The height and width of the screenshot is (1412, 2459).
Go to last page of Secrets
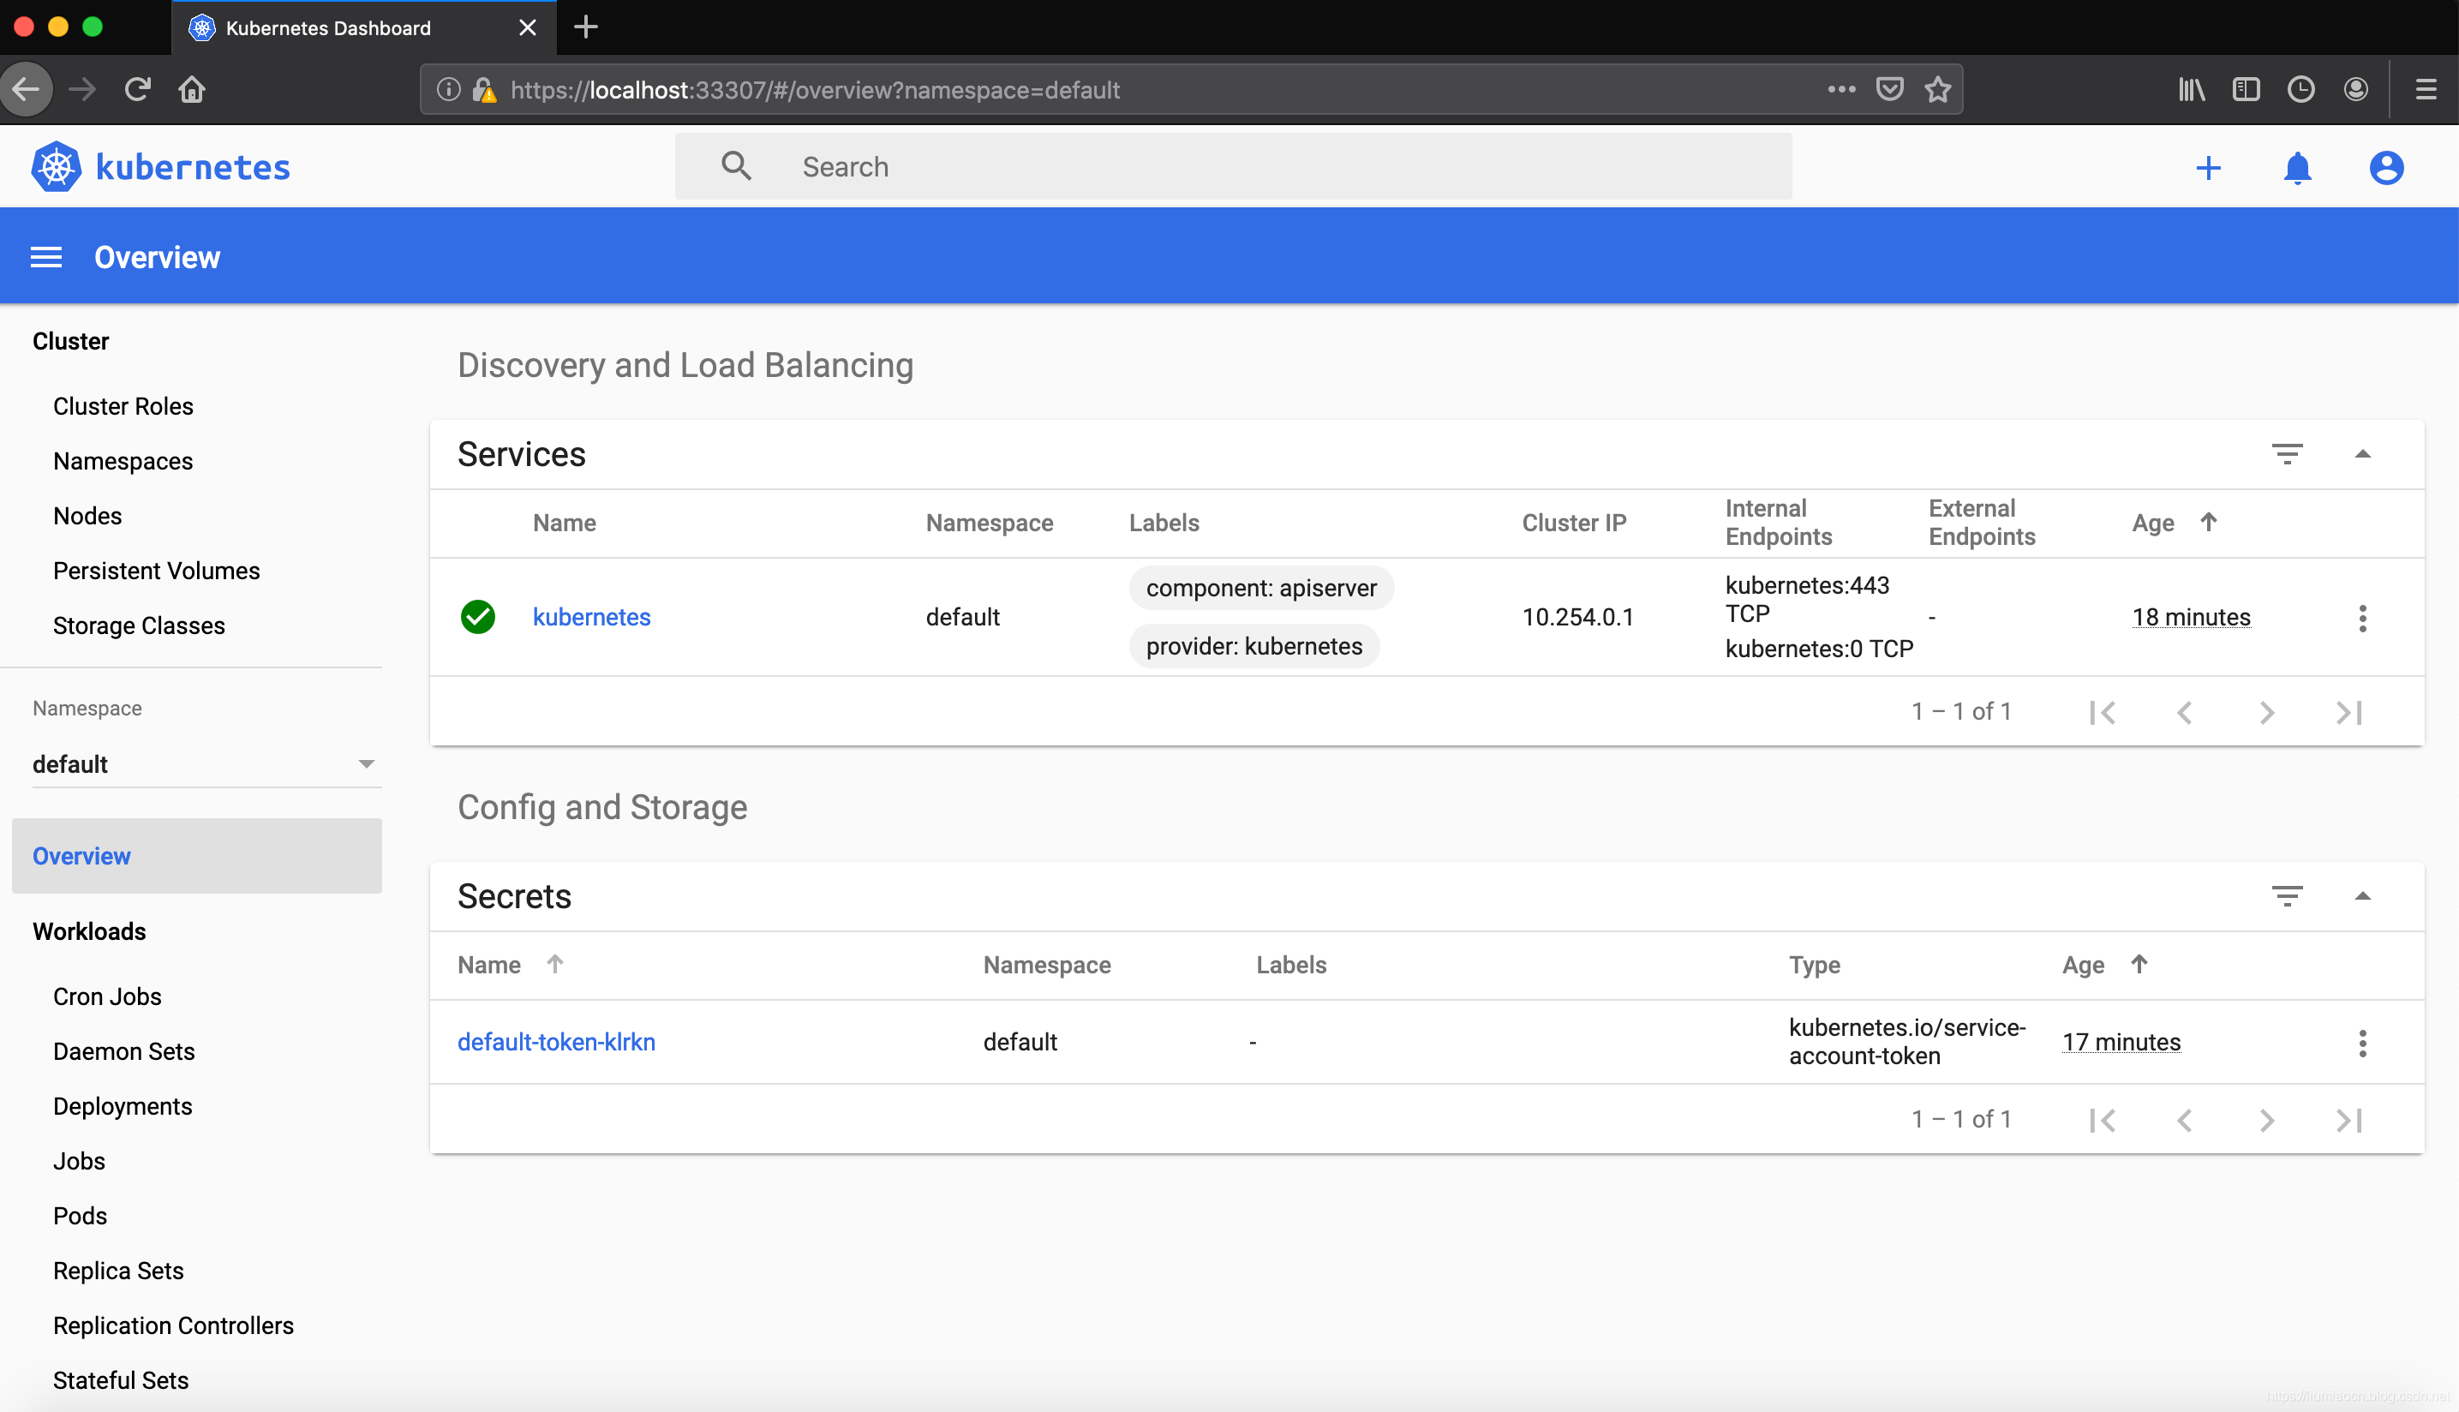click(2348, 1120)
